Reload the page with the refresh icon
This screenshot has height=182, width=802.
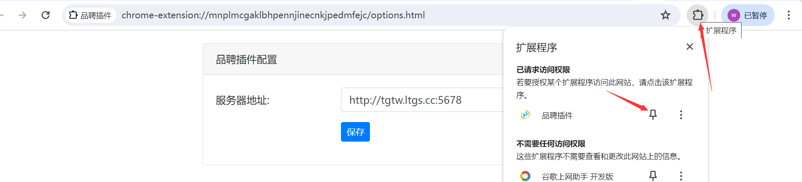(x=46, y=15)
